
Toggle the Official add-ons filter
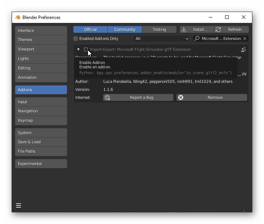point(90,29)
